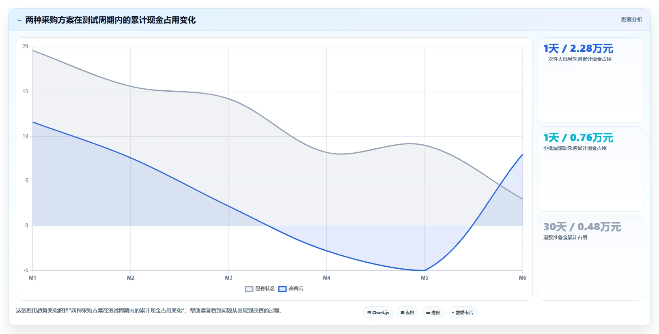Click the 原有状态 data point at M1
This screenshot has height=334, width=659.
tap(32, 50)
